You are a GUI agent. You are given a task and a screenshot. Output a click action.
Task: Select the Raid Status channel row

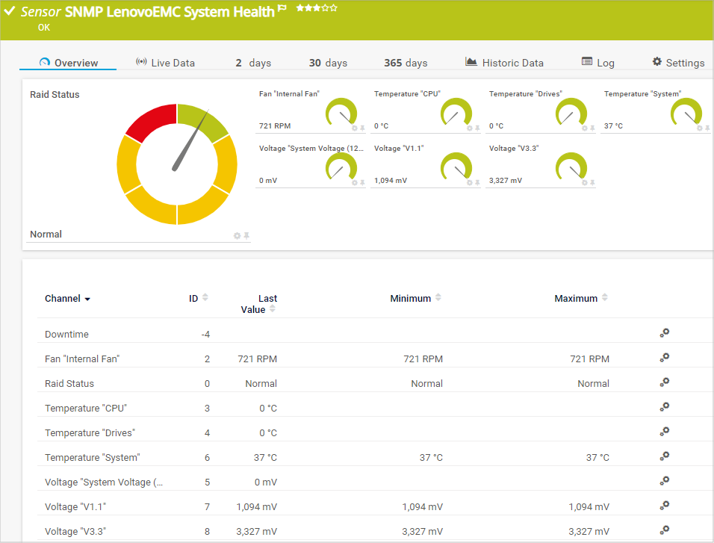[x=69, y=383]
